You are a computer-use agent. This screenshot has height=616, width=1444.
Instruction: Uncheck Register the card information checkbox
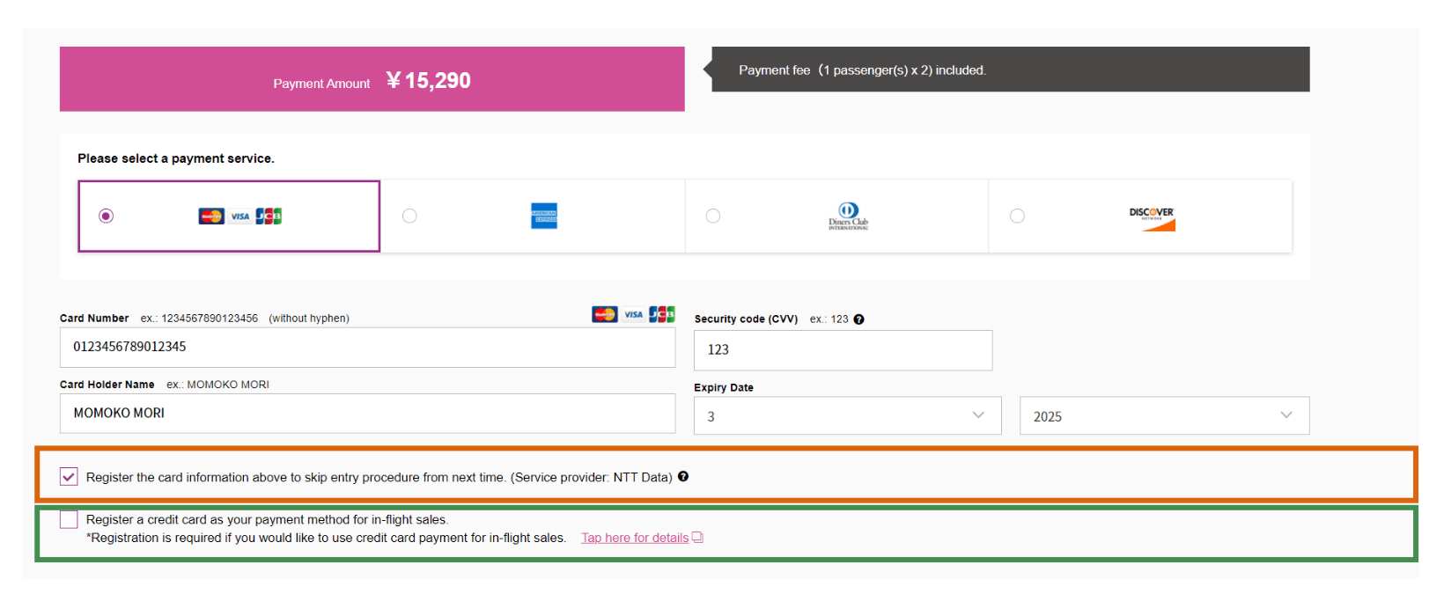click(x=69, y=476)
